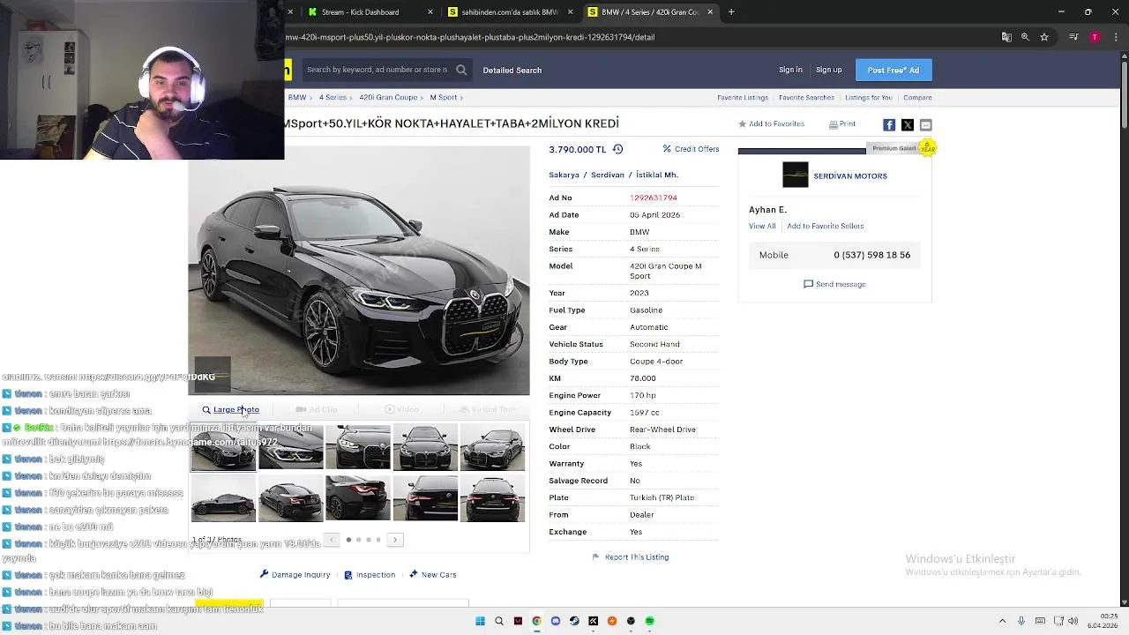Click the search by keyword input field
1129x635 pixels.
377,70
